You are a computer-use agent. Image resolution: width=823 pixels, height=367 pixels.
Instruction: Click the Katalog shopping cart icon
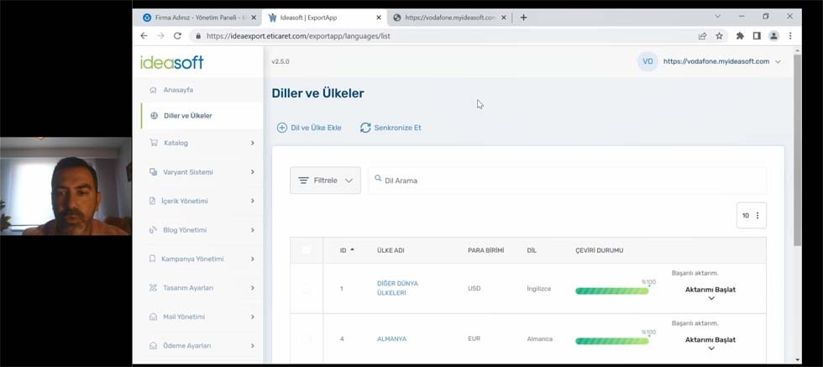click(x=153, y=143)
